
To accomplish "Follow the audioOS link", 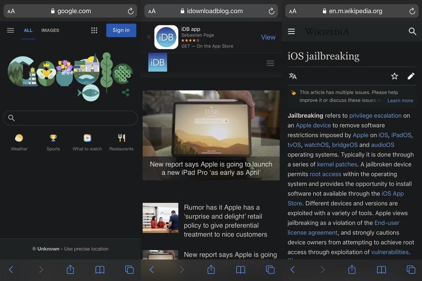I will point(382,144).
